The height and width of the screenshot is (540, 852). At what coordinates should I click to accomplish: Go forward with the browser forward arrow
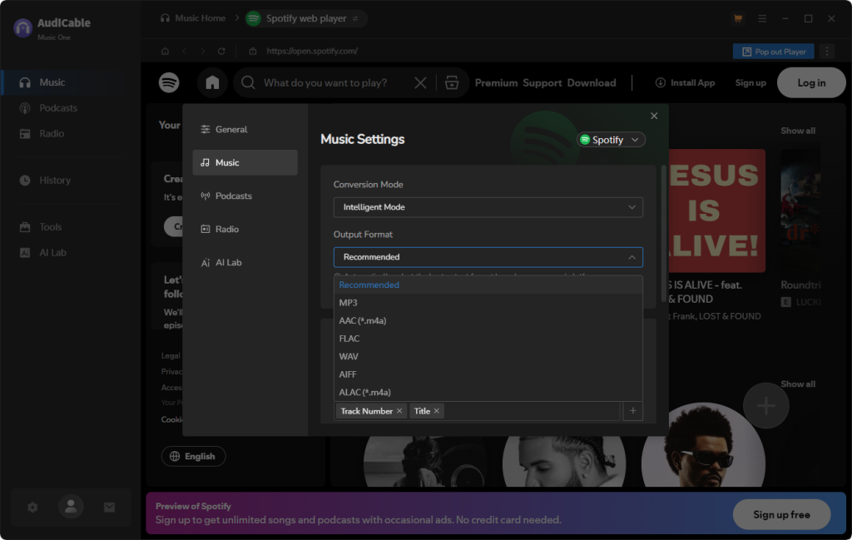(203, 51)
